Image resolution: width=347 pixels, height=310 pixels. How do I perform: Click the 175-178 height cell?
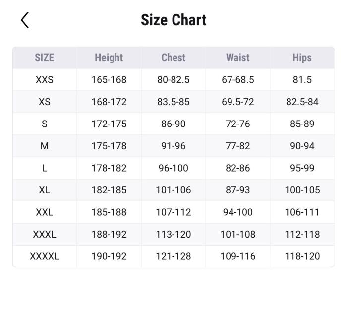109,146
